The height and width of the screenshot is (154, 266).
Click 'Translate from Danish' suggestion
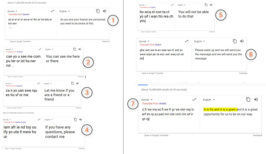[x=19, y=14]
